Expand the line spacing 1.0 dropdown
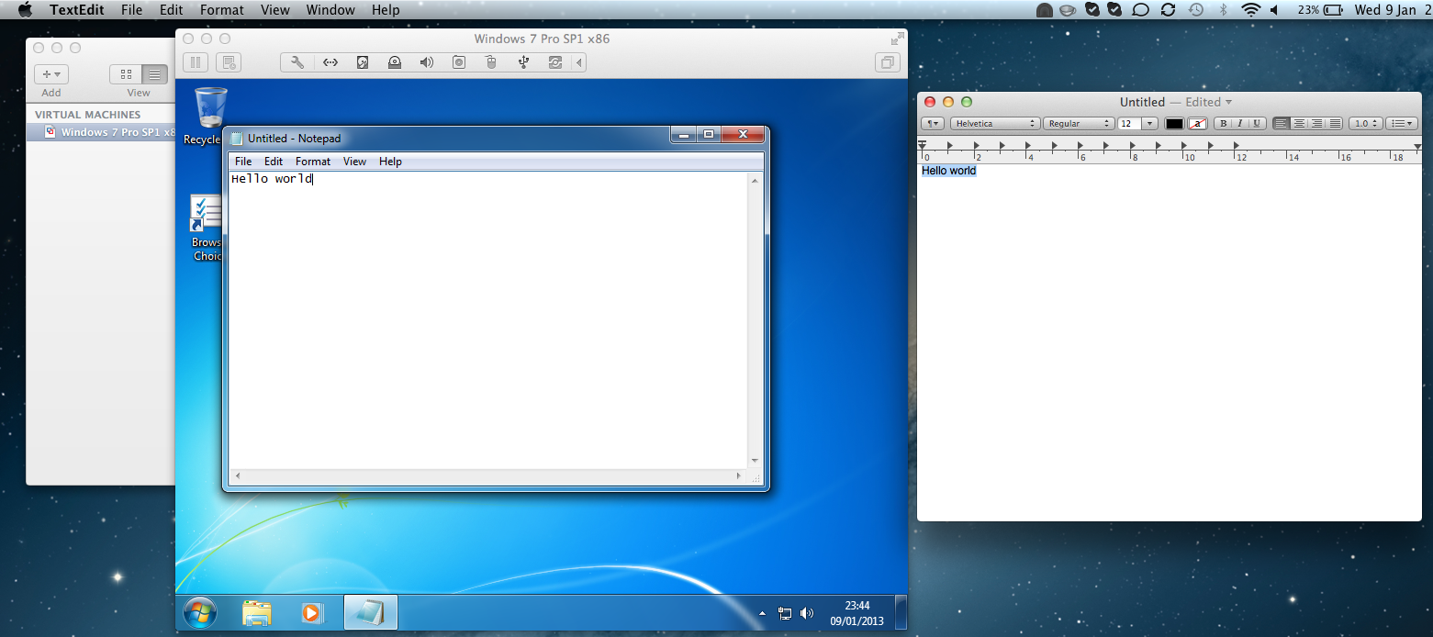1433x637 pixels. pos(1366,124)
